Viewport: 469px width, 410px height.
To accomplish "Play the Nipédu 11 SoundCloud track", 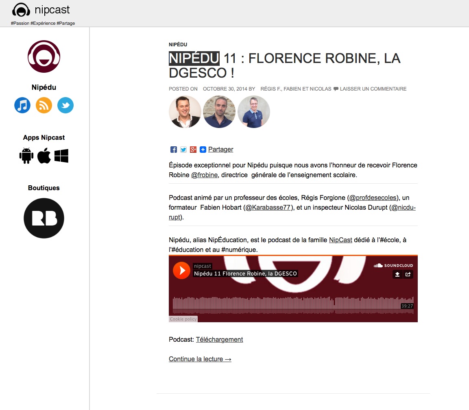I will click(181, 270).
